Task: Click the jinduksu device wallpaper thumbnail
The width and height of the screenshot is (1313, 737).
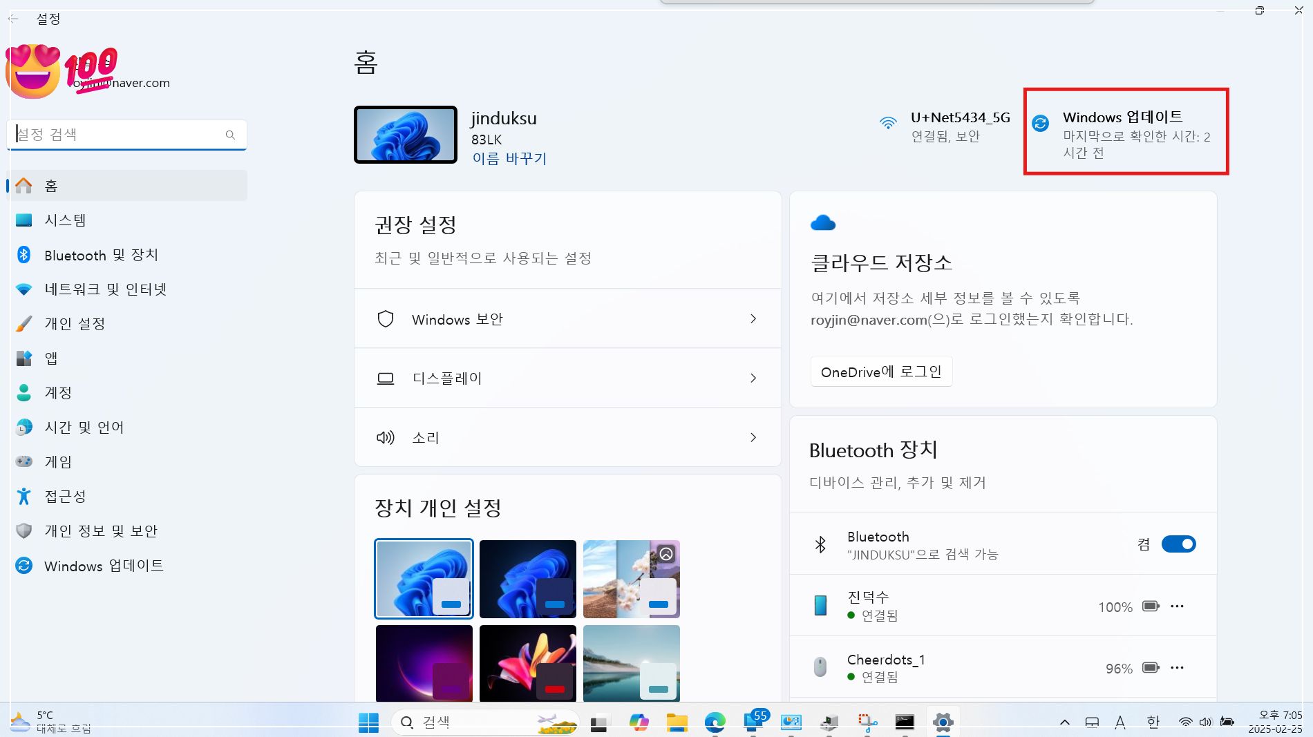Action: [x=406, y=135]
